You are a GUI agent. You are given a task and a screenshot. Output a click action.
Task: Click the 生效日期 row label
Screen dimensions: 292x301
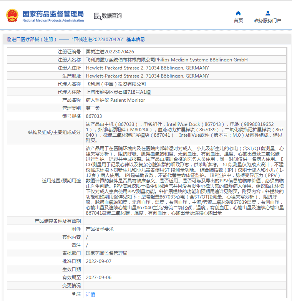71,270
